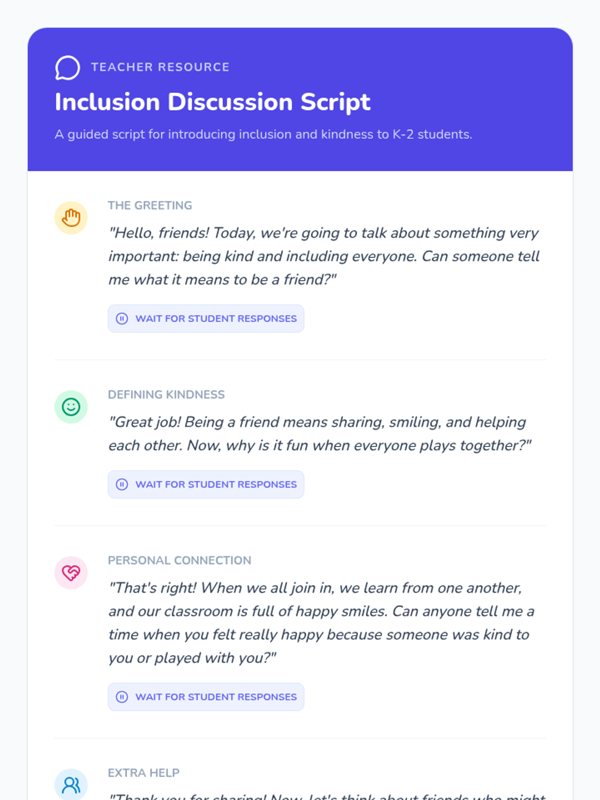Click the smiley face icon for Defining Kindness

[71, 407]
